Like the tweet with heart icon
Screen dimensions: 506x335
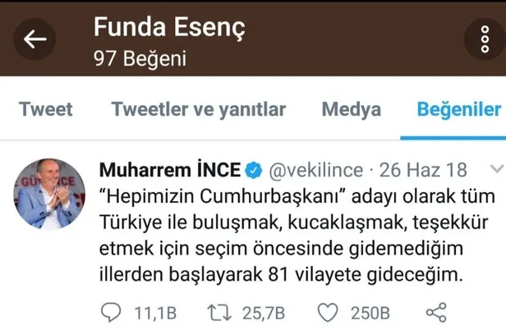tap(329, 312)
